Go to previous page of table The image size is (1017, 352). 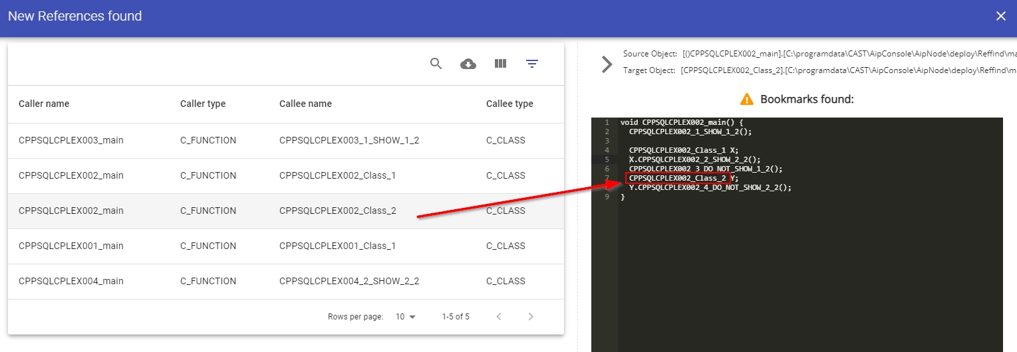click(x=499, y=317)
